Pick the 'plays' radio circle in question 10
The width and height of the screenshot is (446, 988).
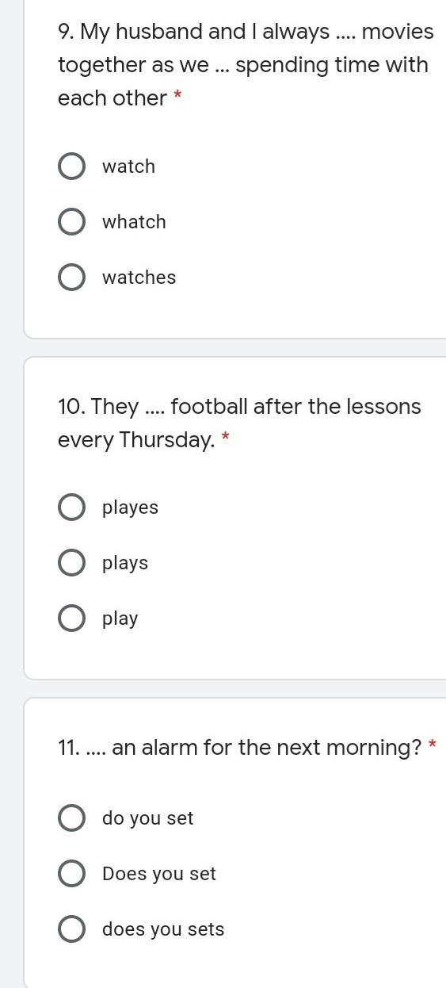tap(71, 563)
